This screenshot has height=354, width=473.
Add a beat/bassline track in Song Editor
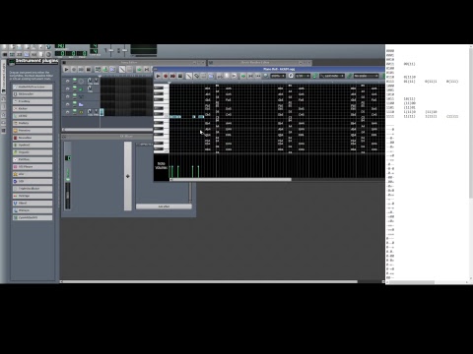pyautogui.click(x=98, y=69)
